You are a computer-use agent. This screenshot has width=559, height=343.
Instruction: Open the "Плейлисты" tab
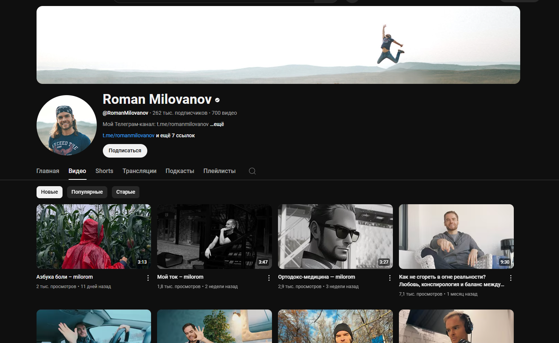pos(220,171)
